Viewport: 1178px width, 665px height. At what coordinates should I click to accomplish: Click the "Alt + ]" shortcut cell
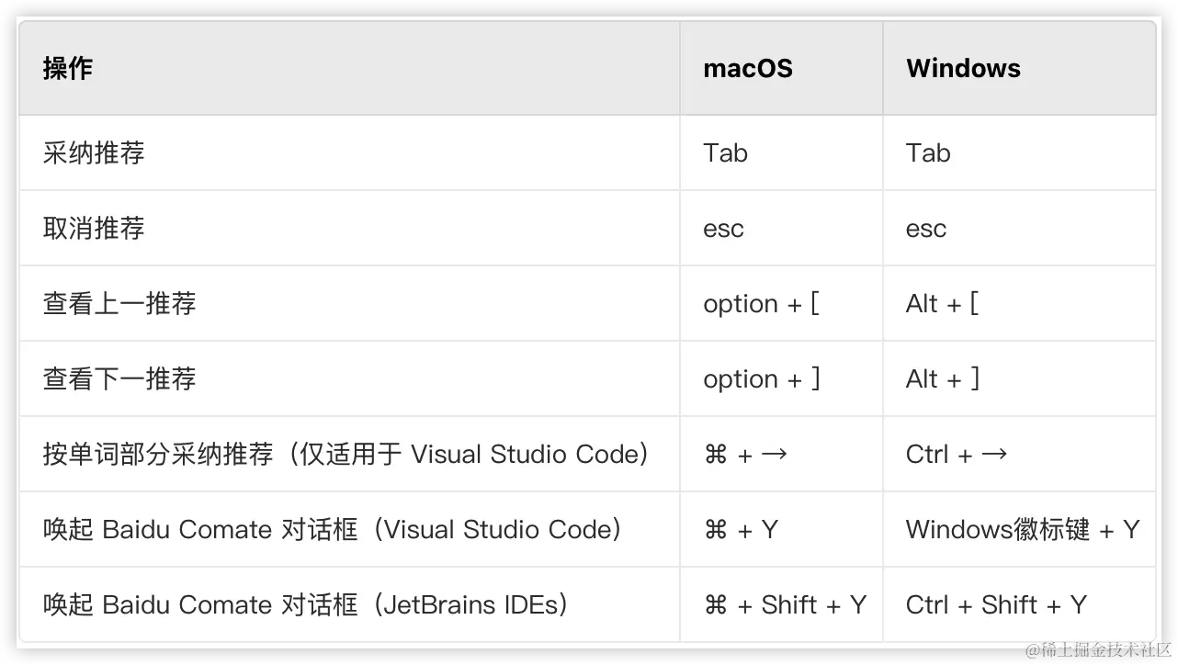[942, 378]
